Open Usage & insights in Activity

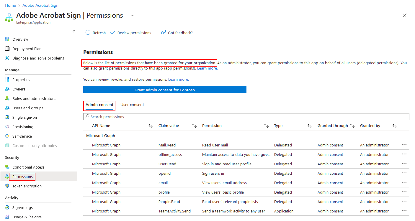tap(27, 217)
